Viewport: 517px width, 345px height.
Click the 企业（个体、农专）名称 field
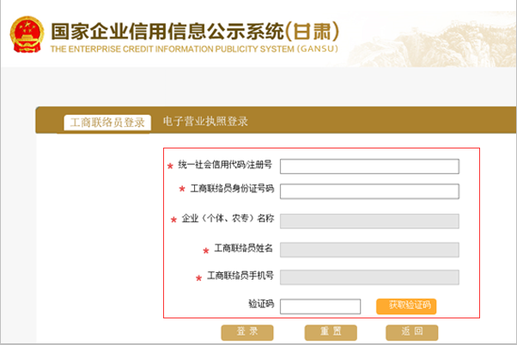[369, 221]
